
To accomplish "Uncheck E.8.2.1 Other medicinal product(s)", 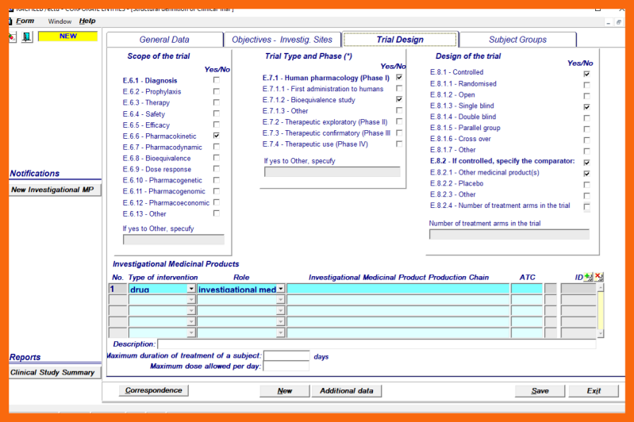I will [586, 174].
